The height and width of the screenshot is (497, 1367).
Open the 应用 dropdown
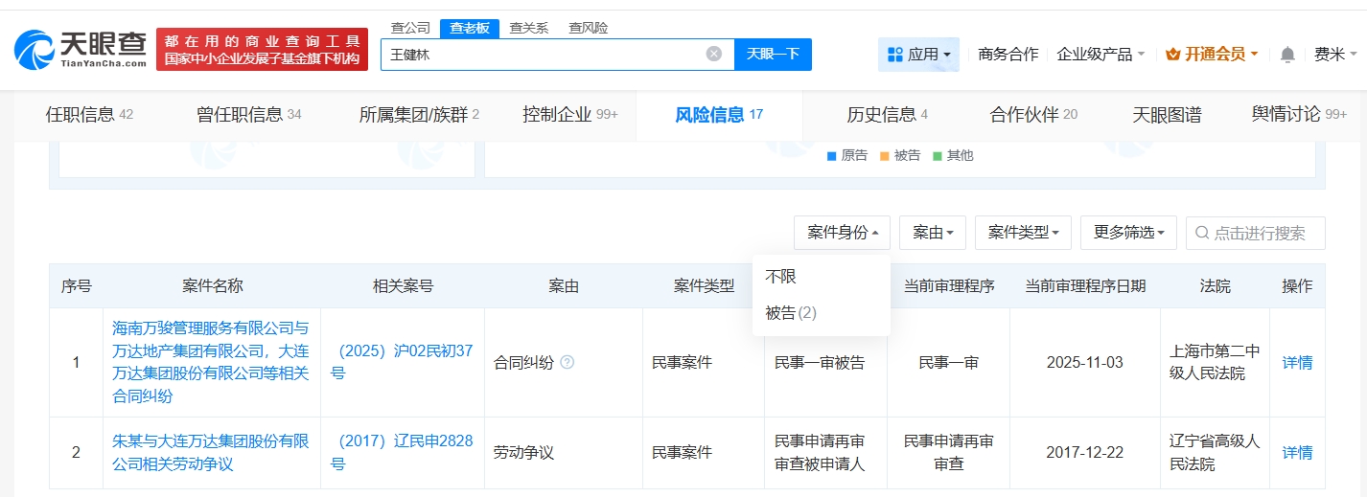918,55
